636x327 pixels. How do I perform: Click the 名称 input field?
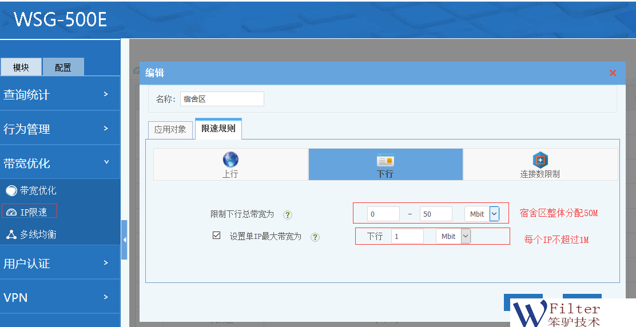click(x=222, y=99)
